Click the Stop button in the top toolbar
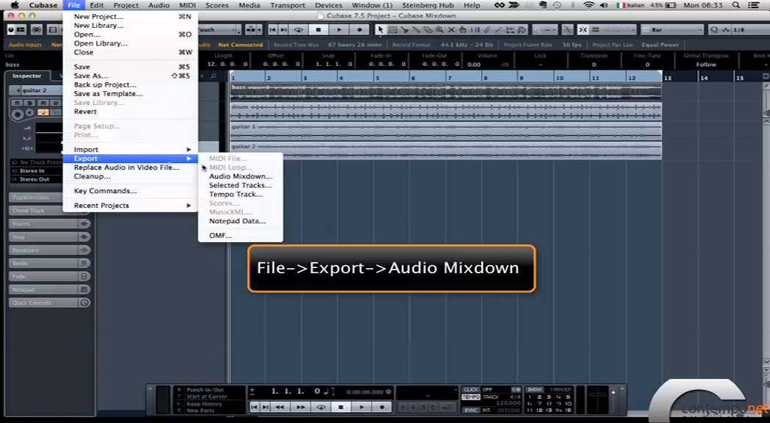Screen dimensions: 770x423 point(318,30)
